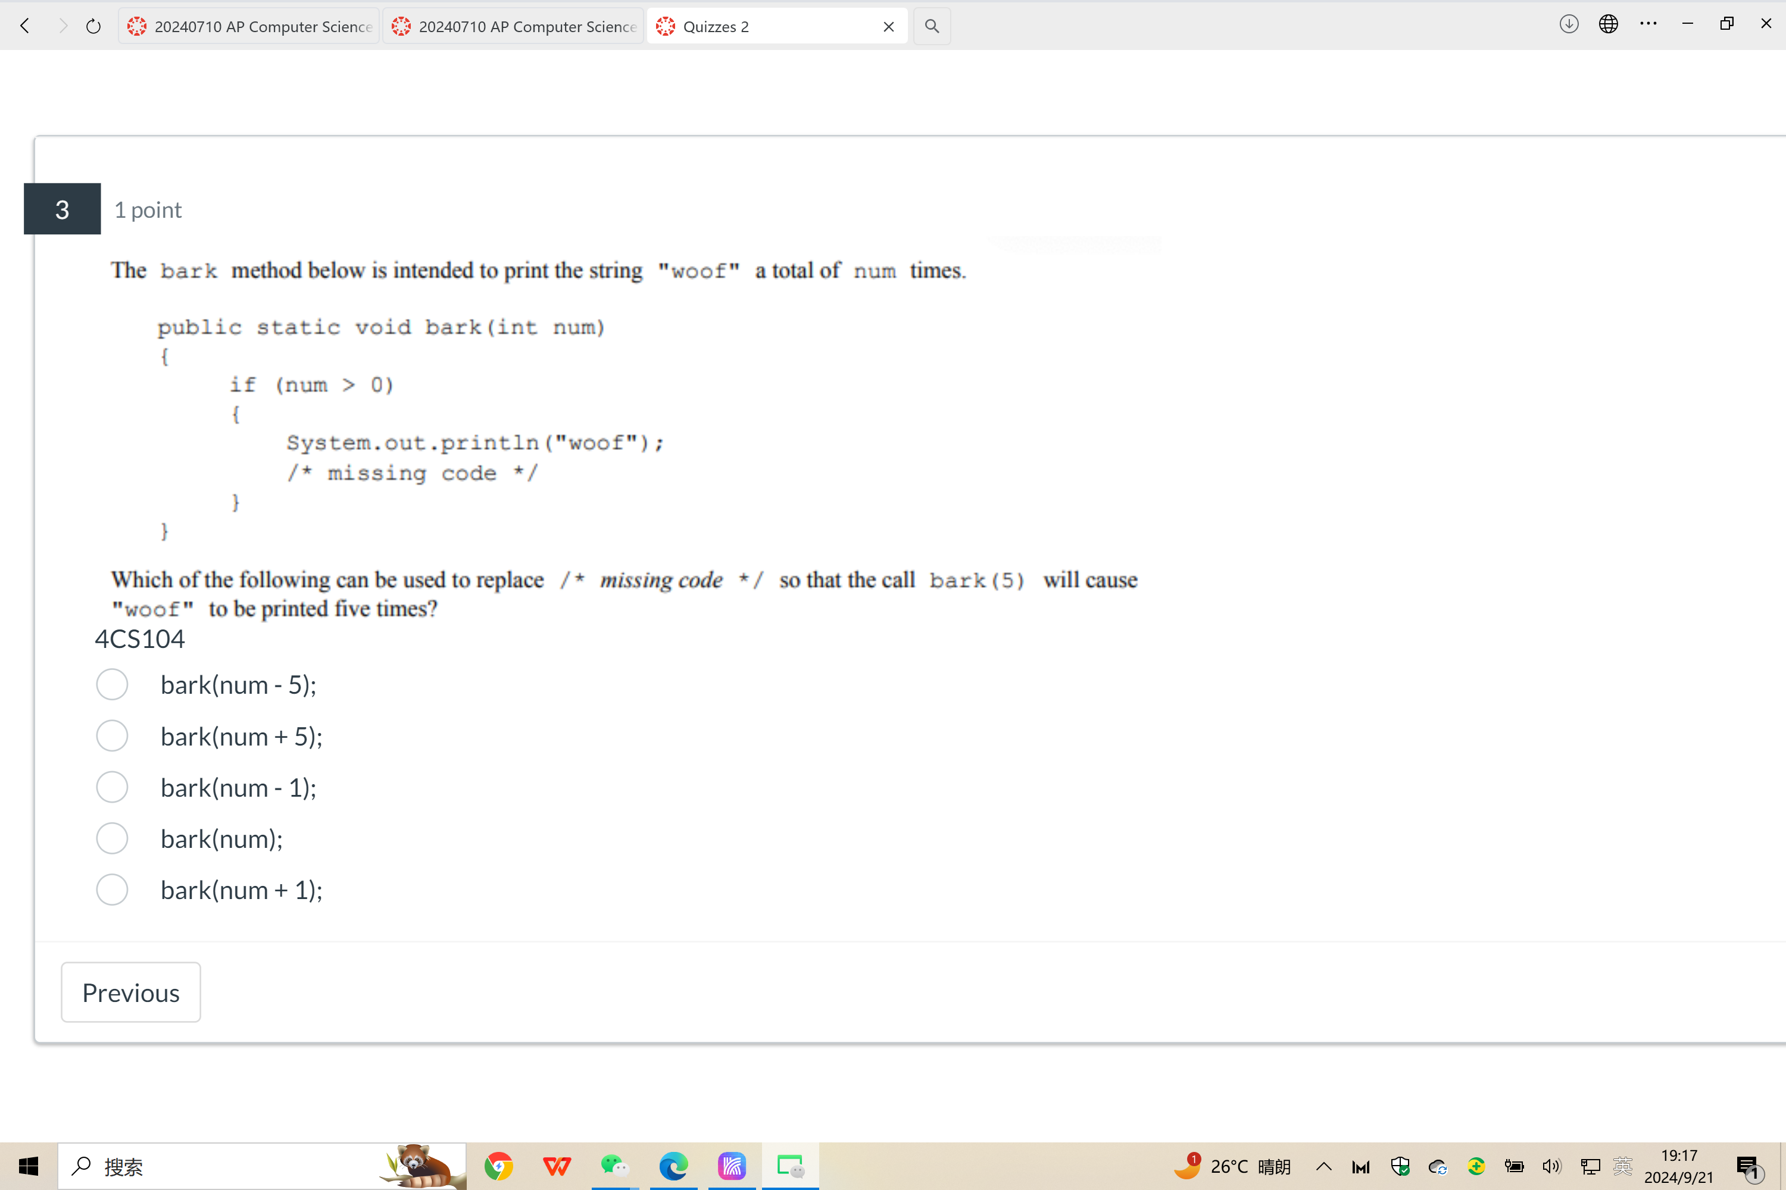
Task: Close the Quizzes 2 tab
Action: coord(889,25)
